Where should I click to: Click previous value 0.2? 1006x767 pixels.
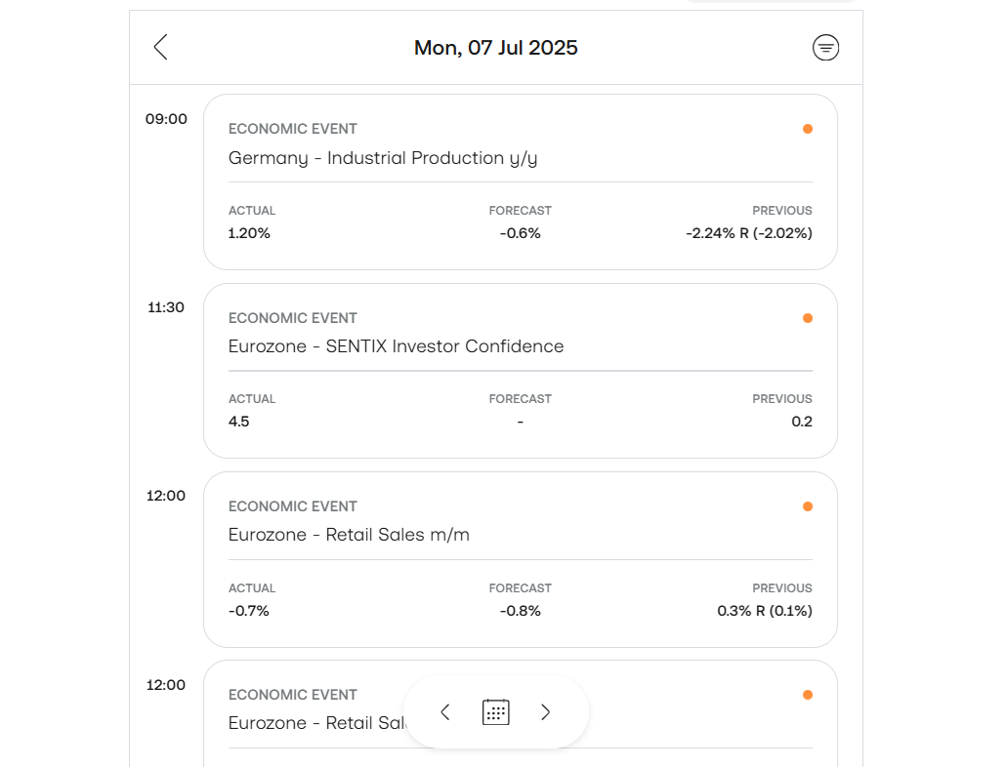802,422
